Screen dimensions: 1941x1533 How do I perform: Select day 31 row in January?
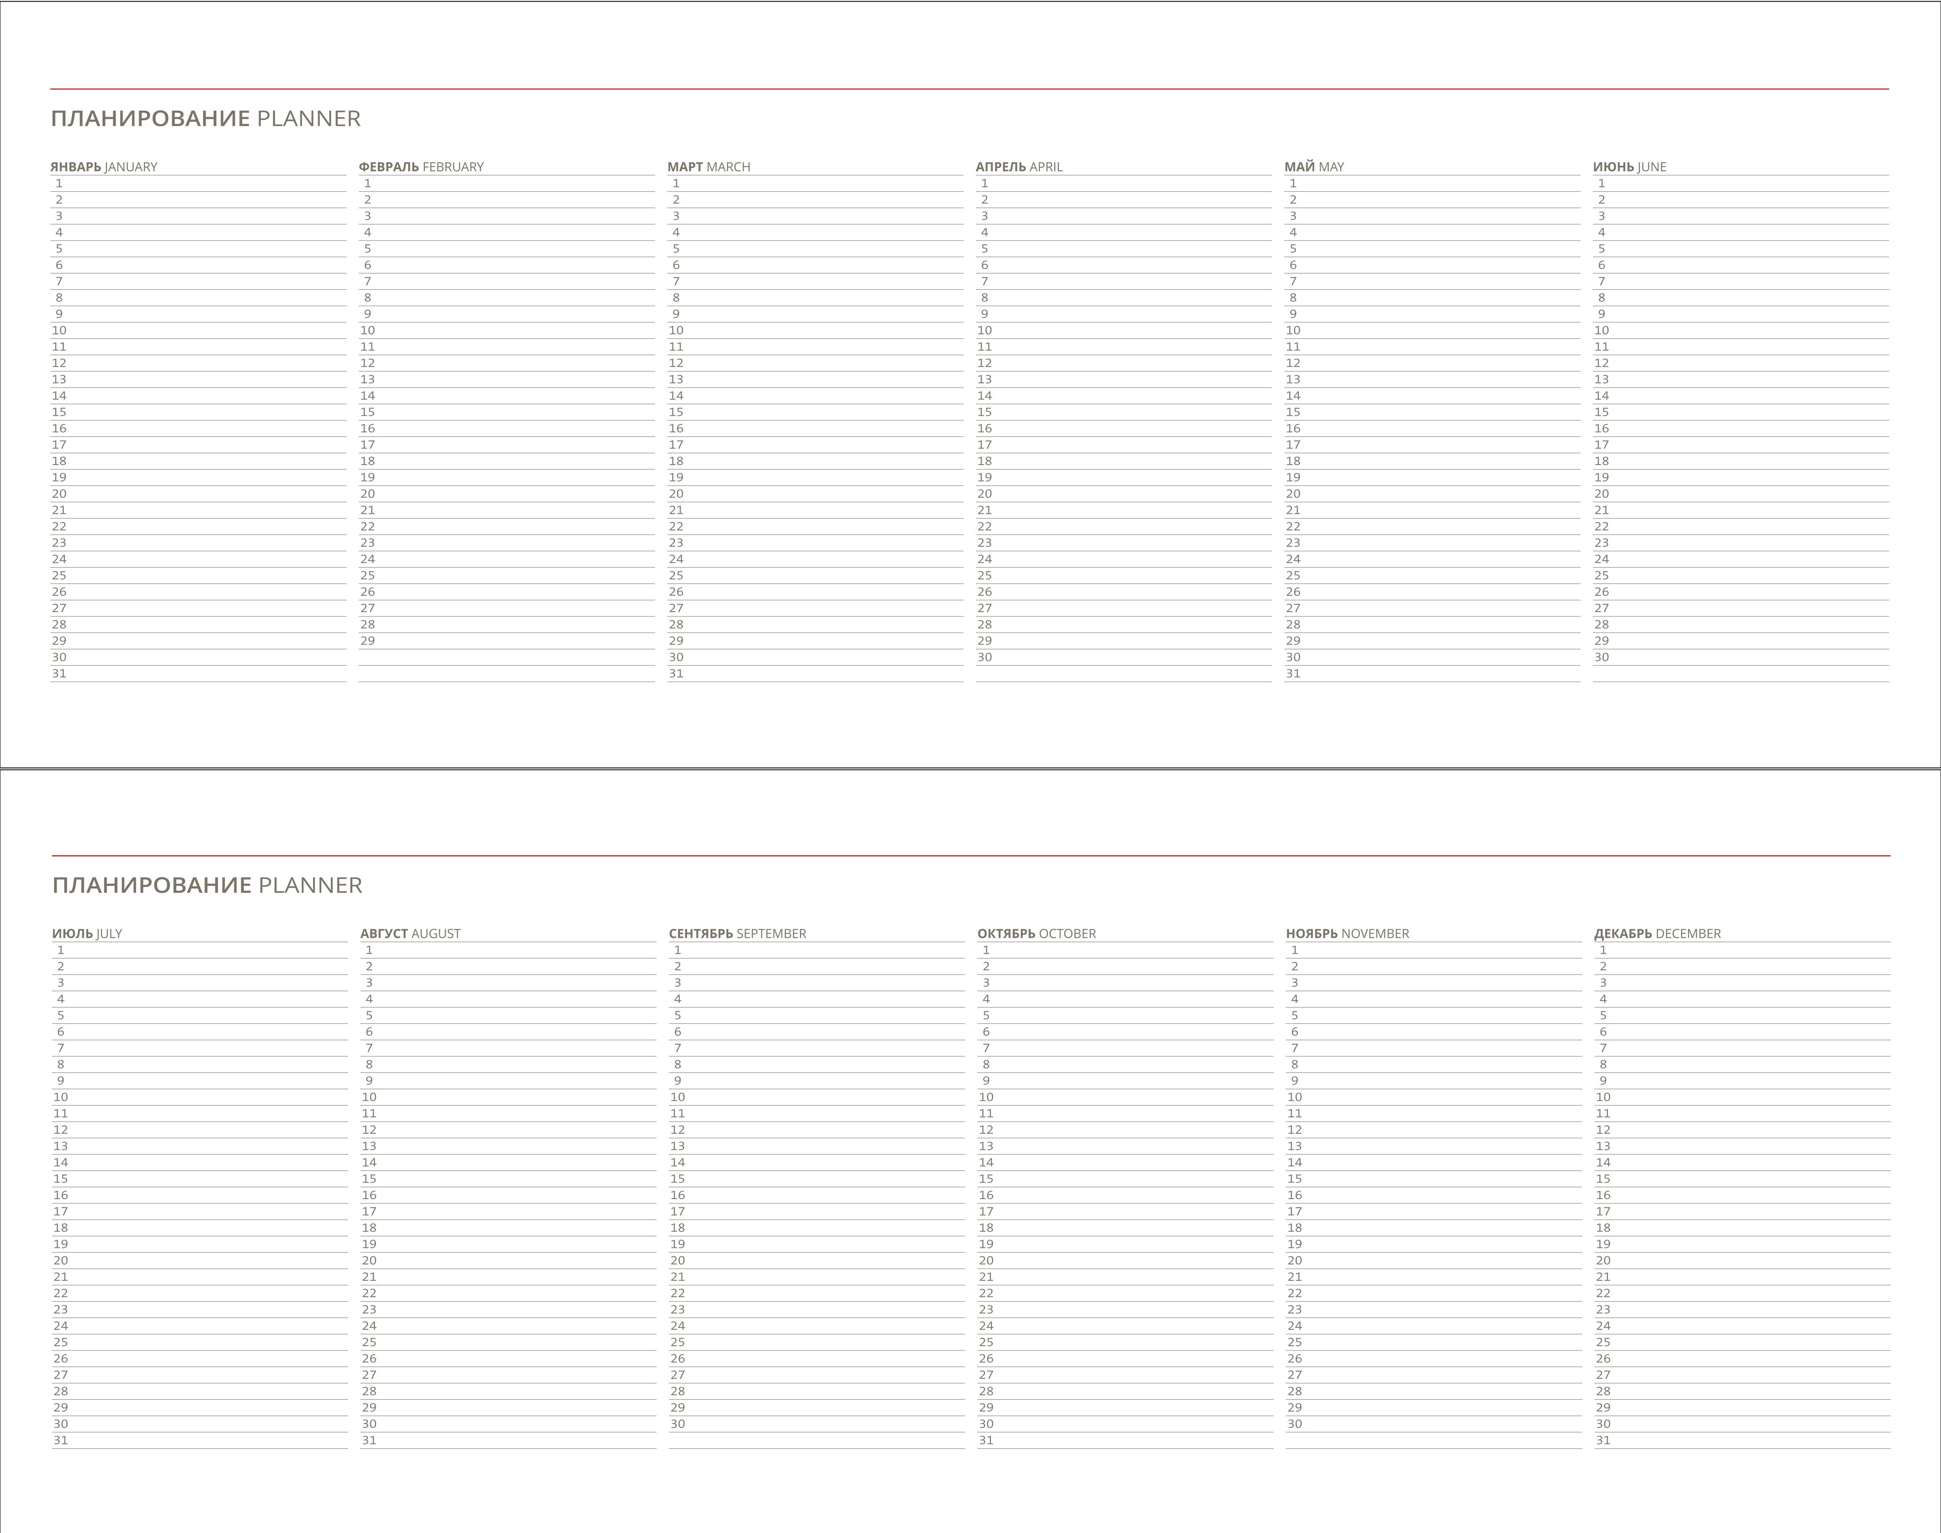point(198,674)
